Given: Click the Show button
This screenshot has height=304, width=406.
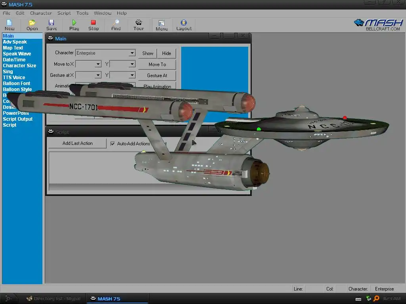Looking at the screenshot, I should click(147, 53).
